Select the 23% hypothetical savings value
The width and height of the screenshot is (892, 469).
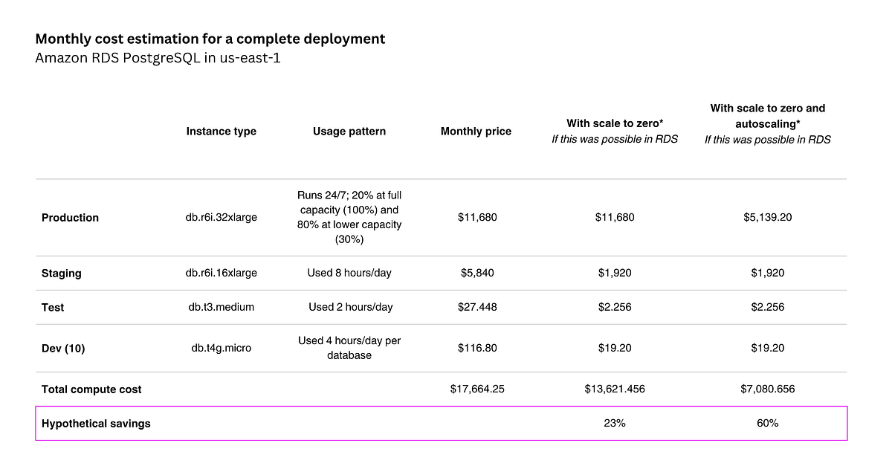pyautogui.click(x=615, y=423)
